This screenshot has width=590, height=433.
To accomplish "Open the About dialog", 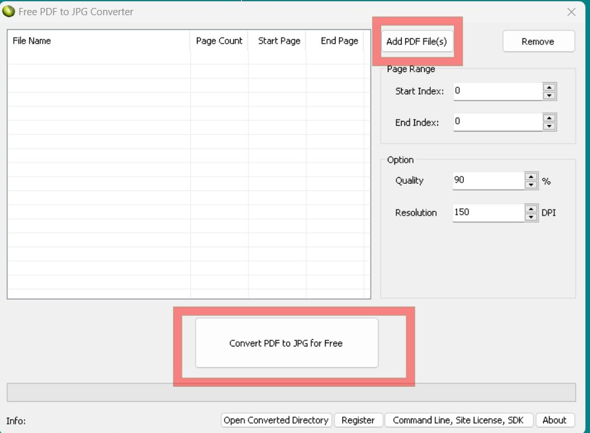I will pyautogui.click(x=555, y=420).
